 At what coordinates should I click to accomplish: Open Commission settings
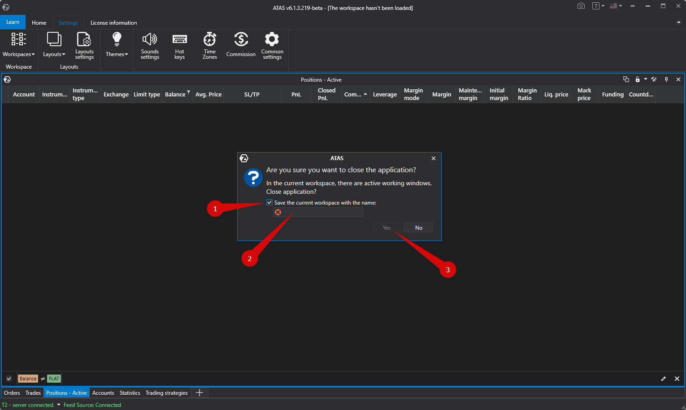[241, 45]
